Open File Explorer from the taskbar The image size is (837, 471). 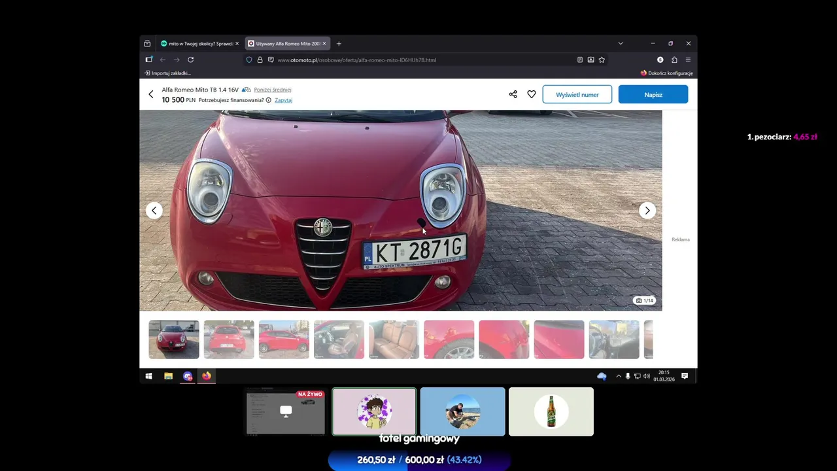coord(168,376)
